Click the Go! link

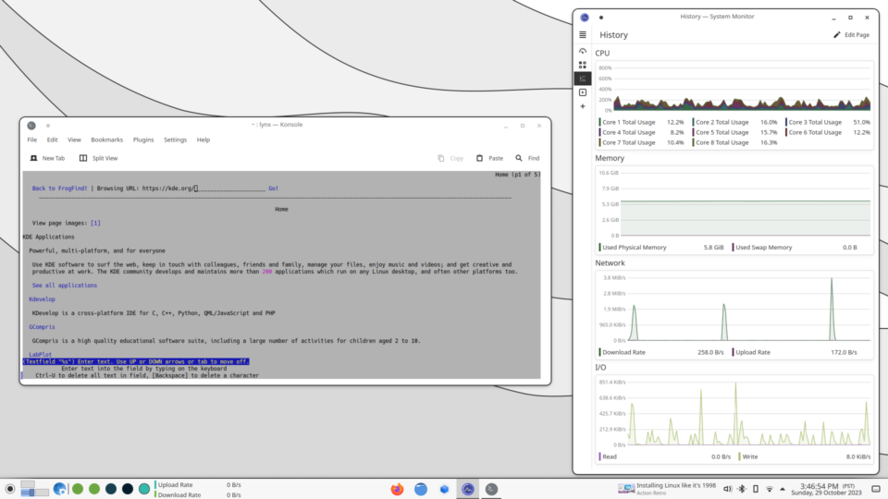(x=274, y=189)
